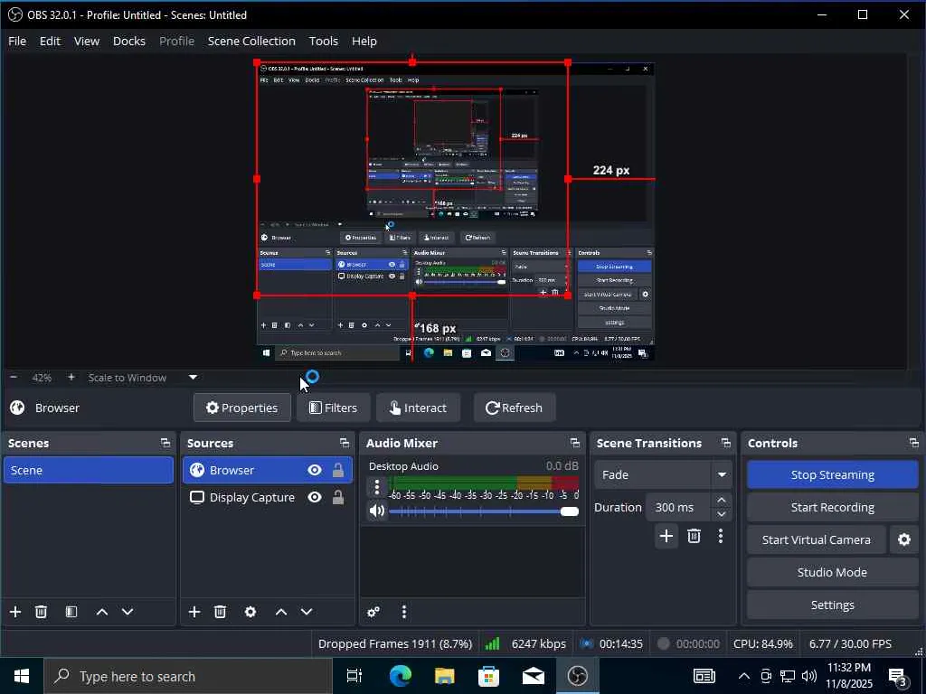Open Windows Start menu
Screen dimensions: 926x694
(22, 676)
